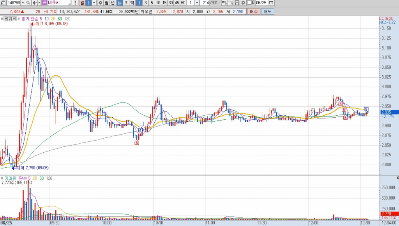This screenshot has height=226, width=399.
Task: Click the exclamation mark info icon
Action: (x=75, y=3)
